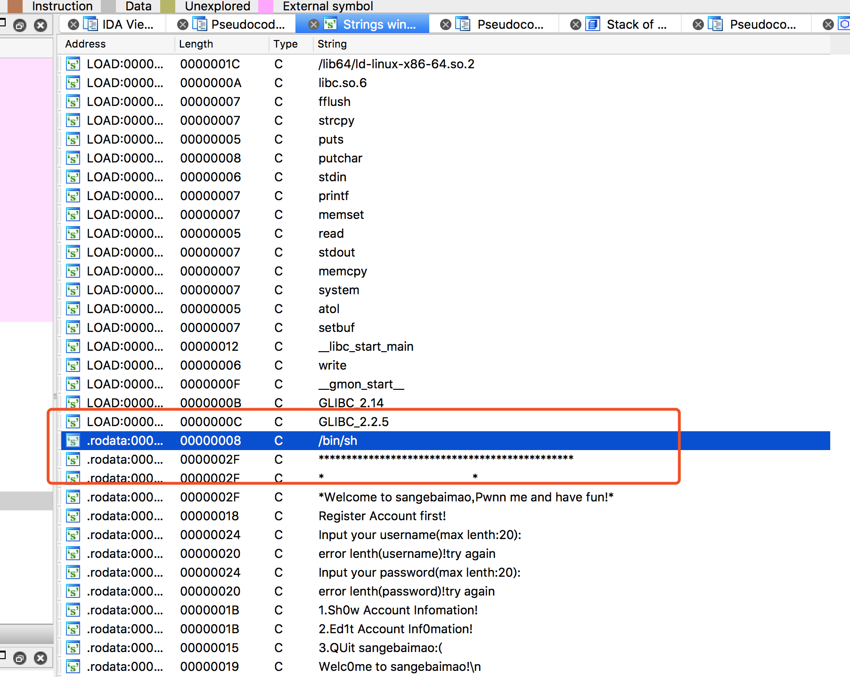Close the Strings window tab
This screenshot has width=850, height=677.
click(x=313, y=24)
